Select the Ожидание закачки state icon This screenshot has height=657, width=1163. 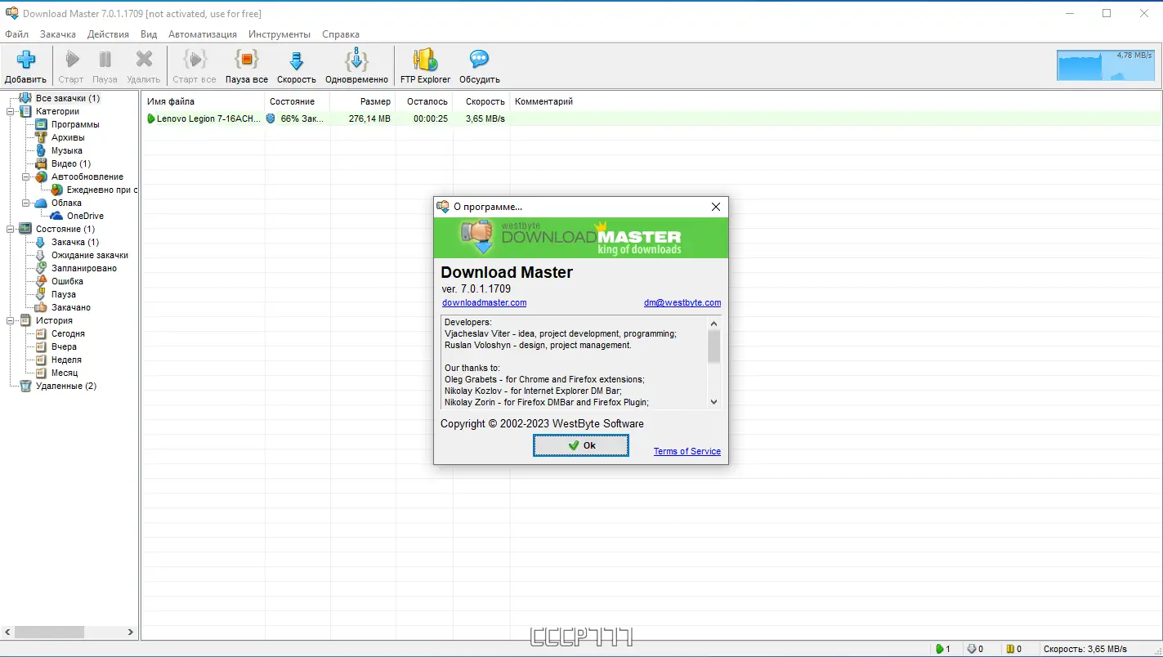[41, 255]
